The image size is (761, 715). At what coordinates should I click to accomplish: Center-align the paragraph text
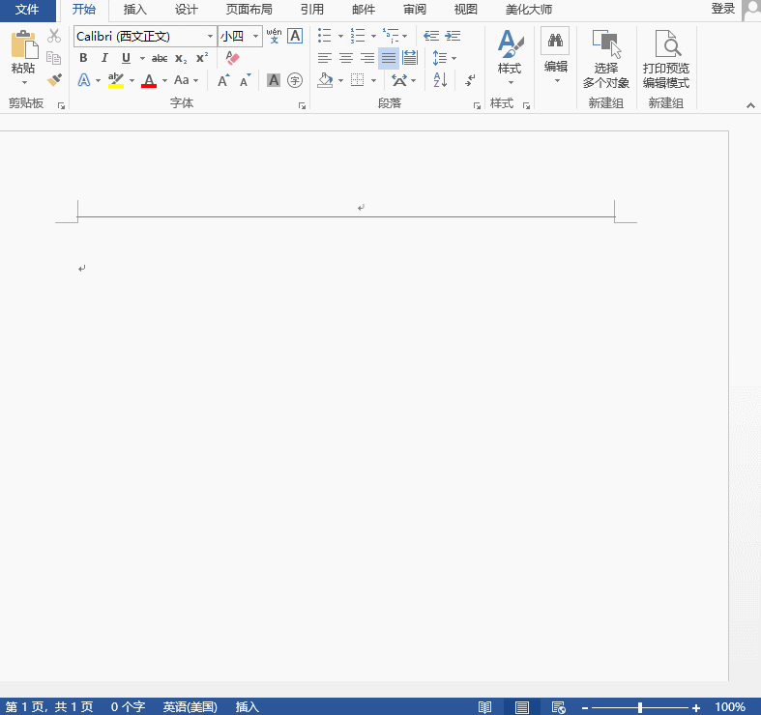pos(345,58)
